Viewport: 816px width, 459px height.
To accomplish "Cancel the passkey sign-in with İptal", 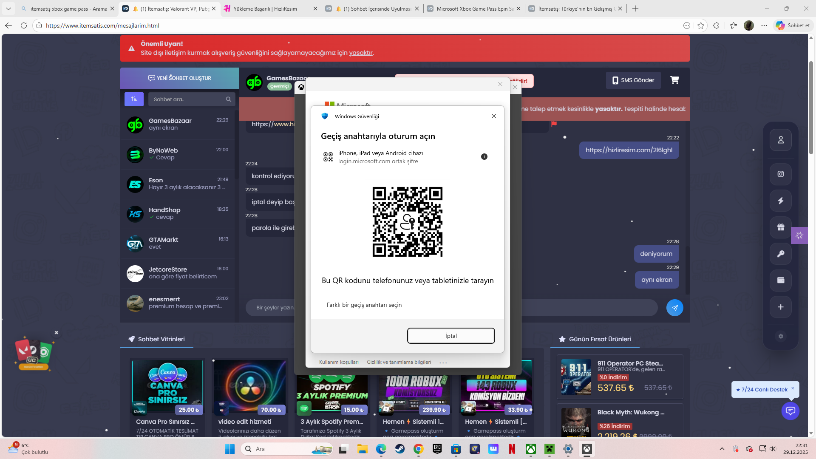I will coord(451,336).
